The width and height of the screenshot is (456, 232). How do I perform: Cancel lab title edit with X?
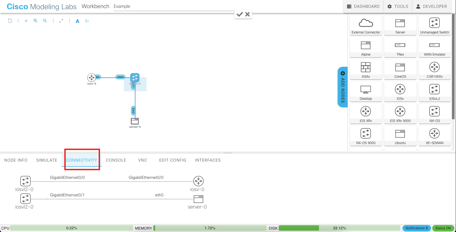pos(247,14)
